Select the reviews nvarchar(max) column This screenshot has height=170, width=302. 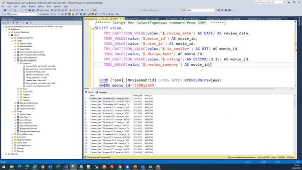pyautogui.click(x=38, y=86)
